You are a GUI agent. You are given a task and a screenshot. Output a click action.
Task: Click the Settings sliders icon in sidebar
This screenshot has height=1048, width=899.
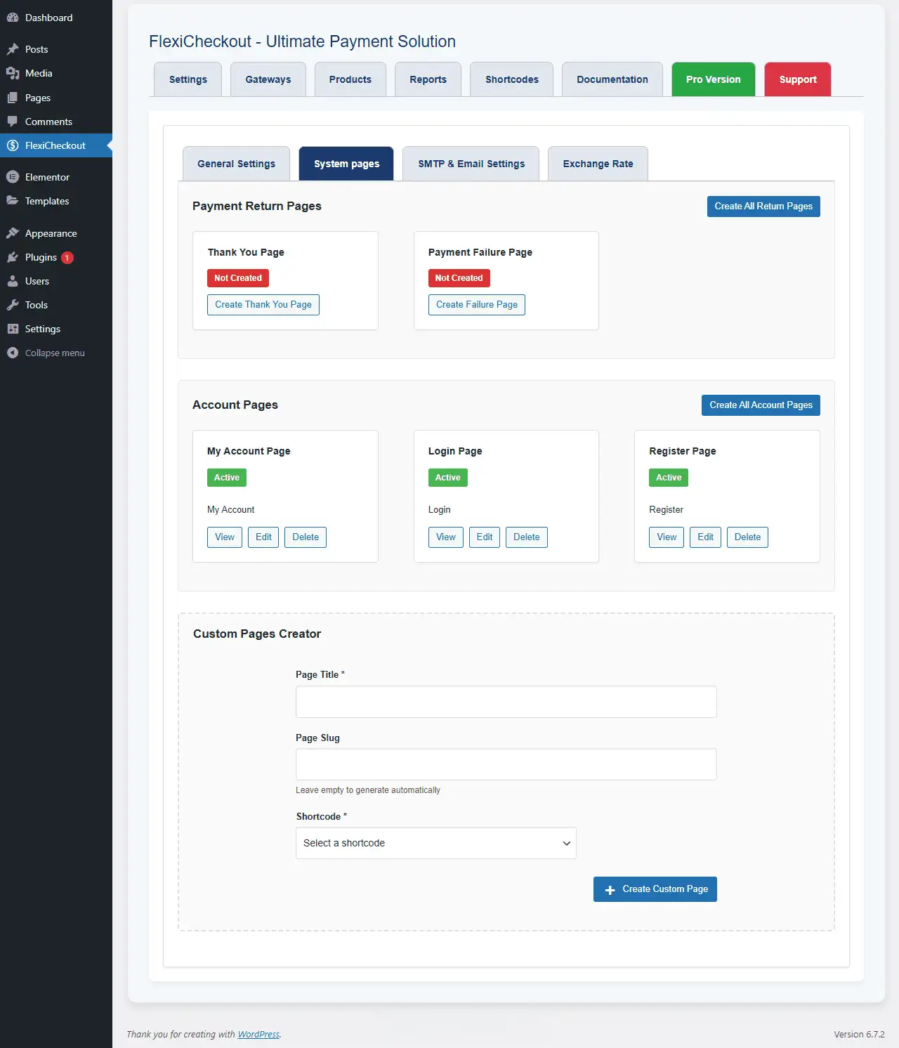pos(13,329)
